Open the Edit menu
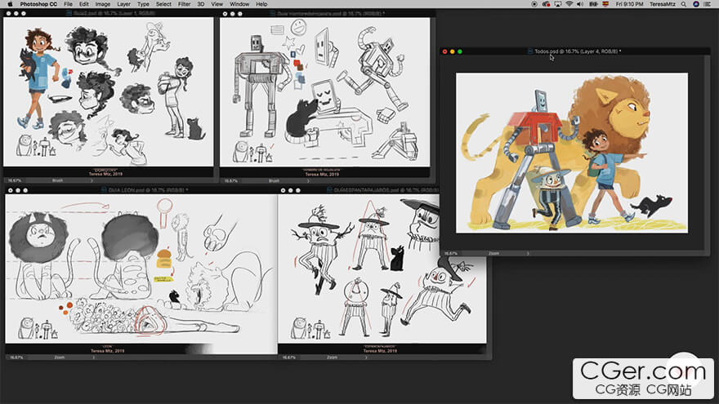 coord(84,4)
